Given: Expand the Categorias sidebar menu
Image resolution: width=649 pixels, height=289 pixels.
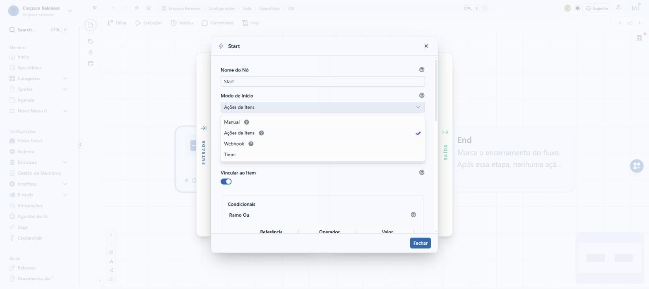Looking at the screenshot, I should click(65, 79).
